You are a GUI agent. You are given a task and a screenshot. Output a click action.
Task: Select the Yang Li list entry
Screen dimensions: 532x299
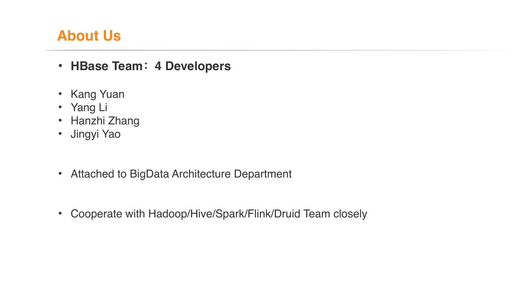[89, 107]
